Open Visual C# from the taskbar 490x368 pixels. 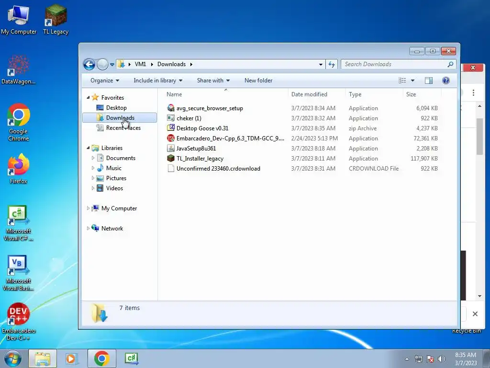point(131,358)
